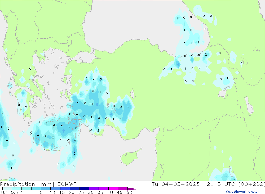The height and width of the screenshot is (194, 265).
Task: Click the legend label "0.5"
Action: point(14,192)
